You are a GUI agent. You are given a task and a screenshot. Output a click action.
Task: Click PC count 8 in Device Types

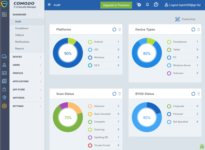[x=197, y=57]
